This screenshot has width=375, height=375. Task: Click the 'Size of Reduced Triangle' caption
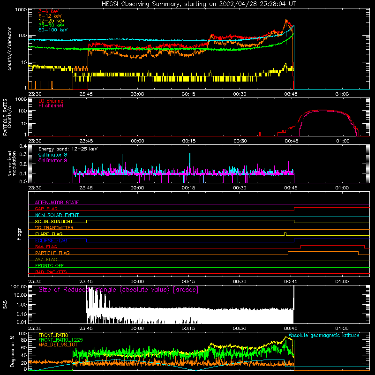tap(119, 290)
